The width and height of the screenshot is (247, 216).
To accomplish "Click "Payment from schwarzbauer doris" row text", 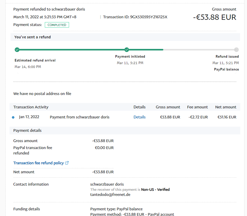I will (x=80, y=117).
